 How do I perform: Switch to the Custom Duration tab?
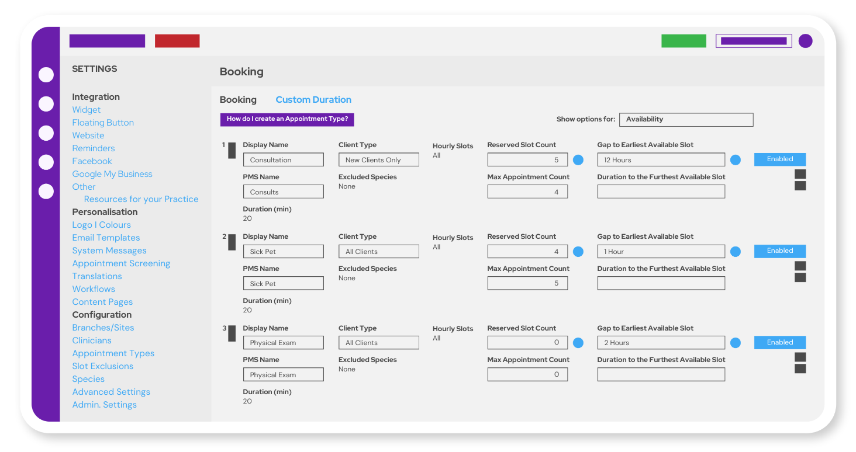coord(313,100)
